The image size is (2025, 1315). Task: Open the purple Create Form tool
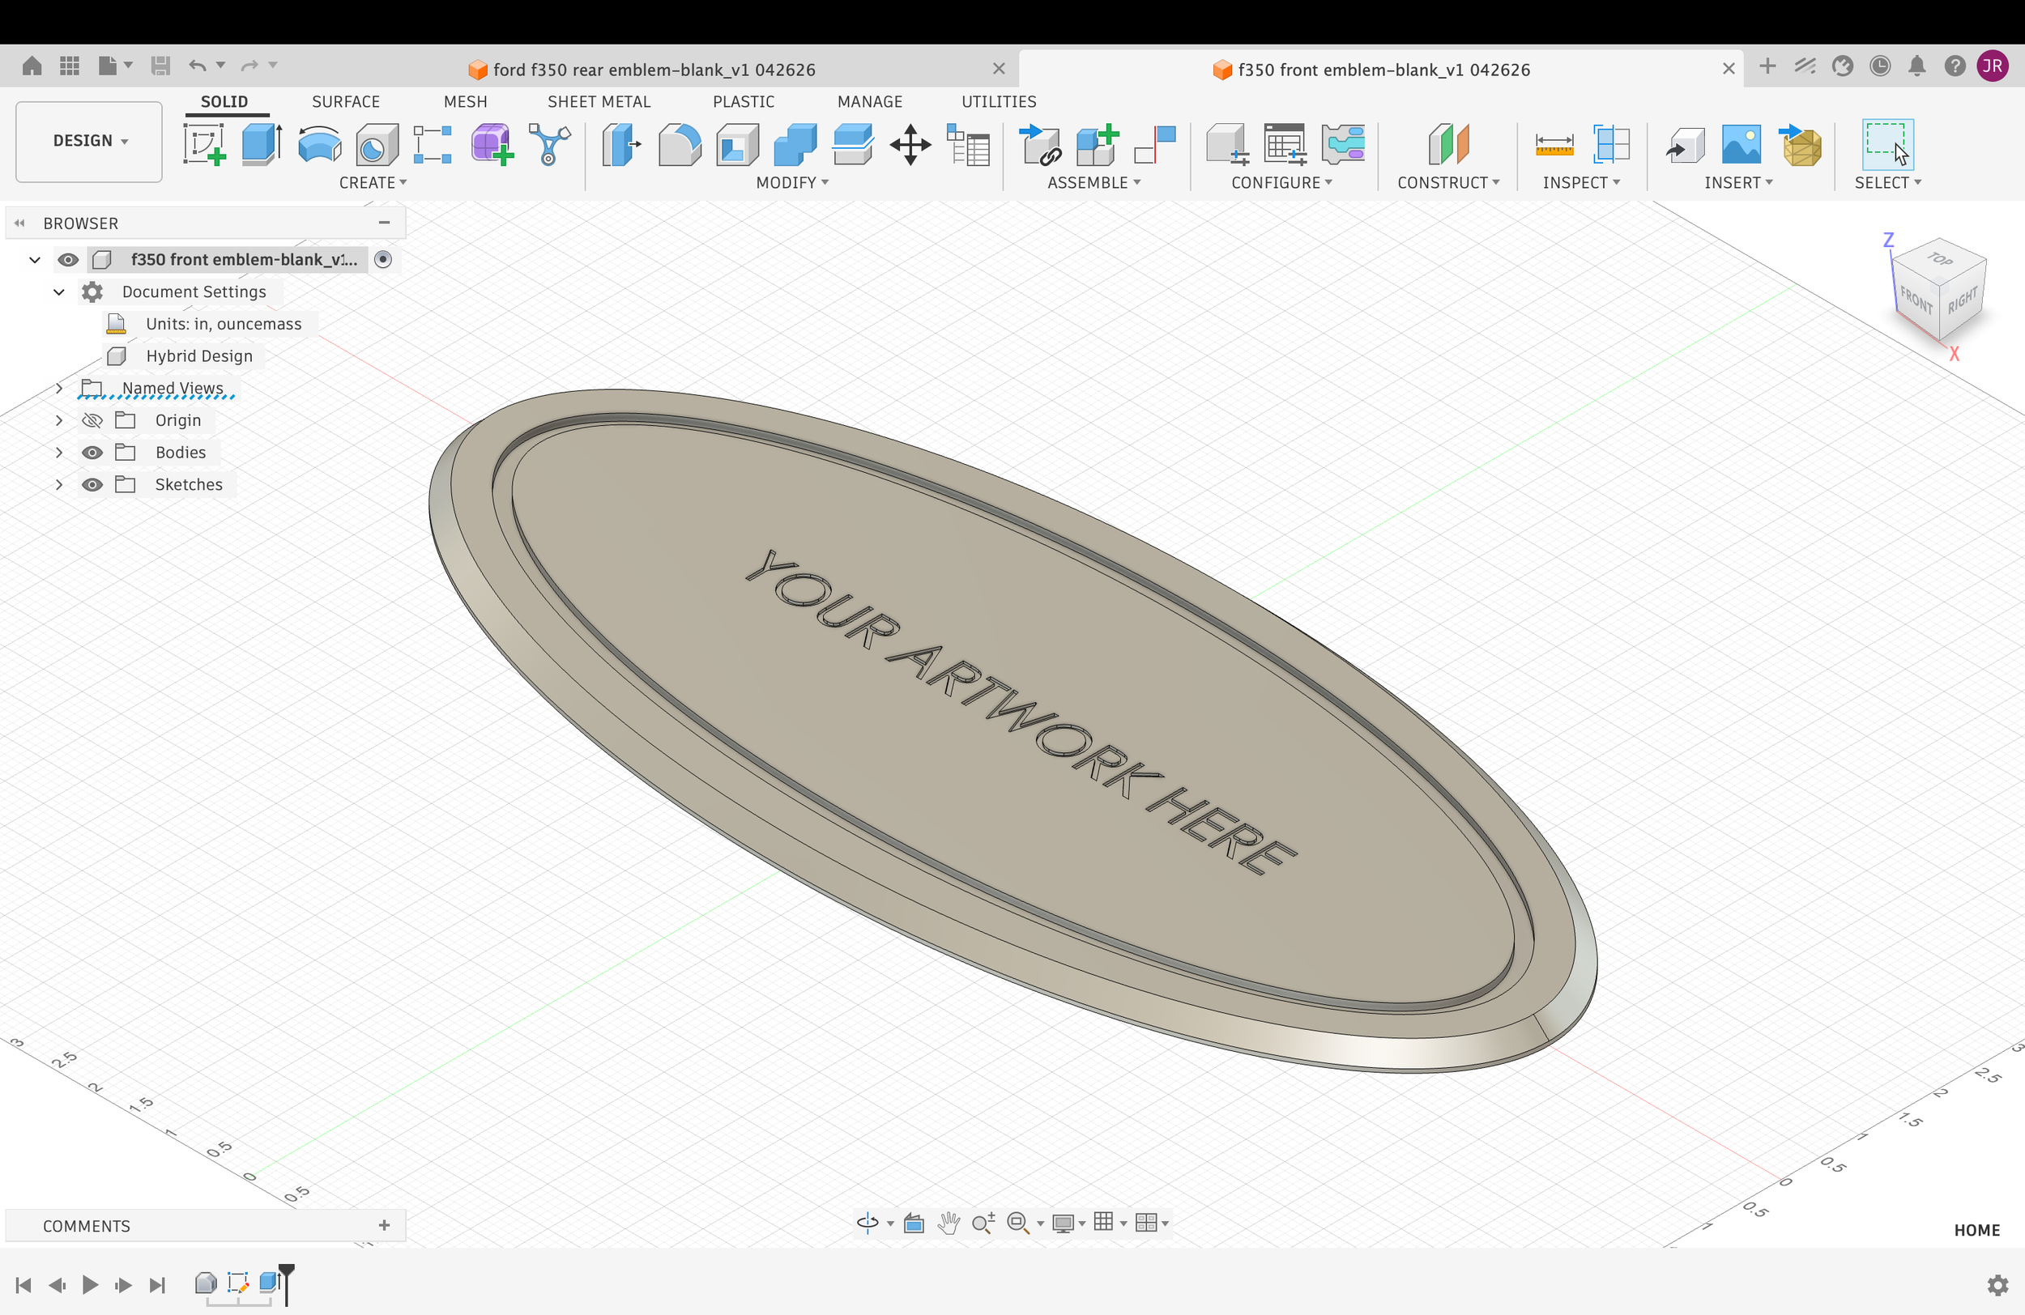coord(492,145)
